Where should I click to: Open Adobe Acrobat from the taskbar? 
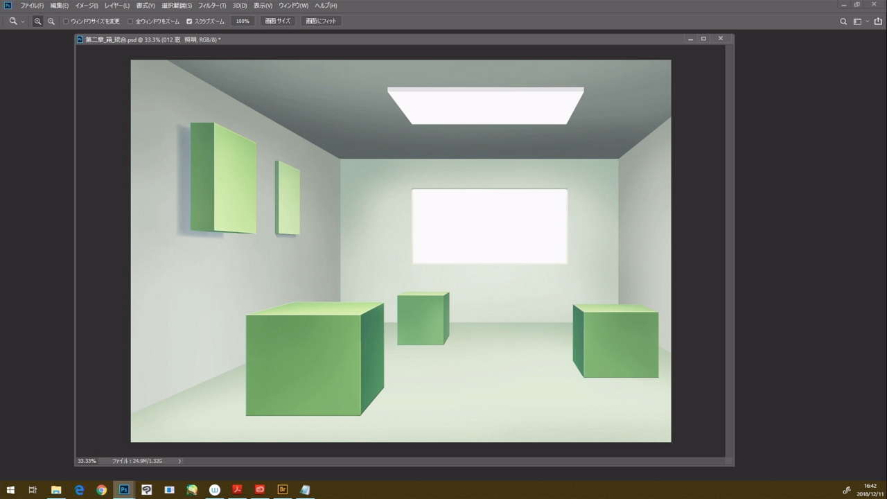click(237, 490)
